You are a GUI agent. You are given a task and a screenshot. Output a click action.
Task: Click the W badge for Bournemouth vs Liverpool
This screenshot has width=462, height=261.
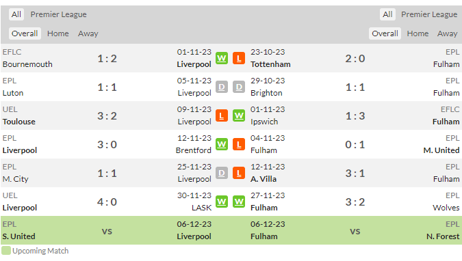(x=222, y=58)
